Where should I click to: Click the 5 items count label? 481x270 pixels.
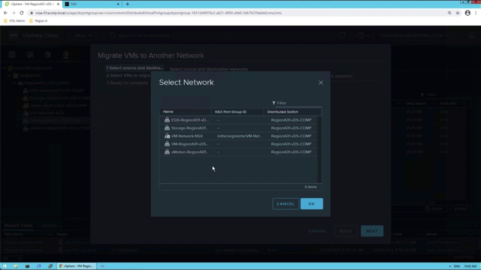coord(311,187)
